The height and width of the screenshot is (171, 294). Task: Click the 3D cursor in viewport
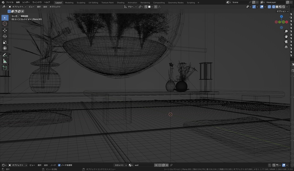(171, 114)
